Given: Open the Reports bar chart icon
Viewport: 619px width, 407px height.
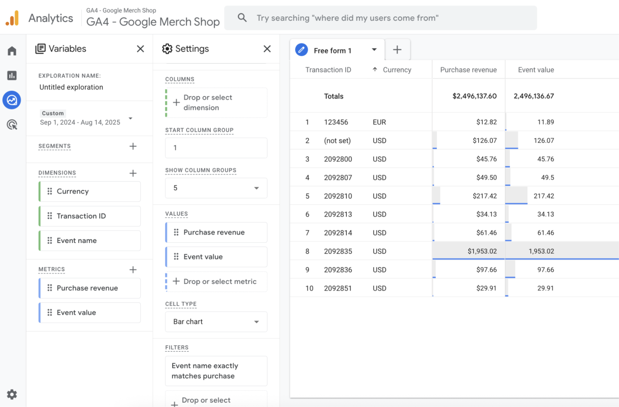Looking at the screenshot, I should coord(12,75).
